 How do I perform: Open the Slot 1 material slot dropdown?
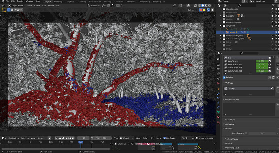(x=188, y=138)
